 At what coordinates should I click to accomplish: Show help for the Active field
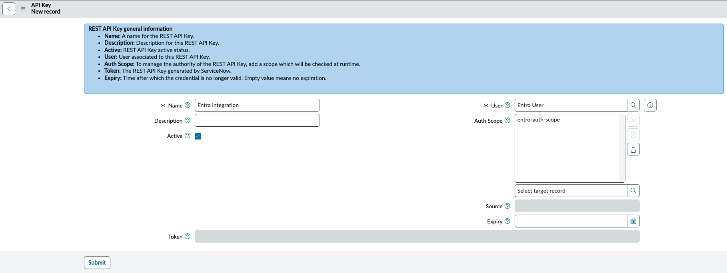[x=187, y=136]
